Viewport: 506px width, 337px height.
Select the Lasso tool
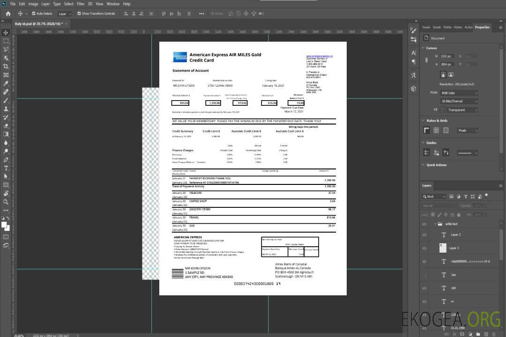click(6, 49)
